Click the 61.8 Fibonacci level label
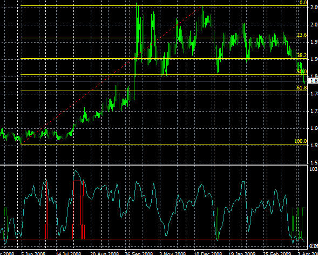Viewport: 318px width, 255px height. 302,88
